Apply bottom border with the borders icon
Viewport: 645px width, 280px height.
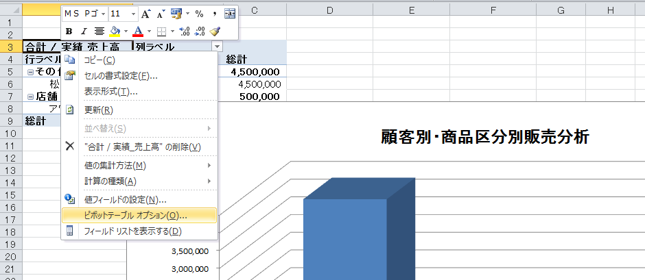162,31
